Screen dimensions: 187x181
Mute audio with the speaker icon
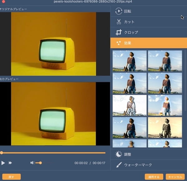pyautogui.click(x=32, y=163)
